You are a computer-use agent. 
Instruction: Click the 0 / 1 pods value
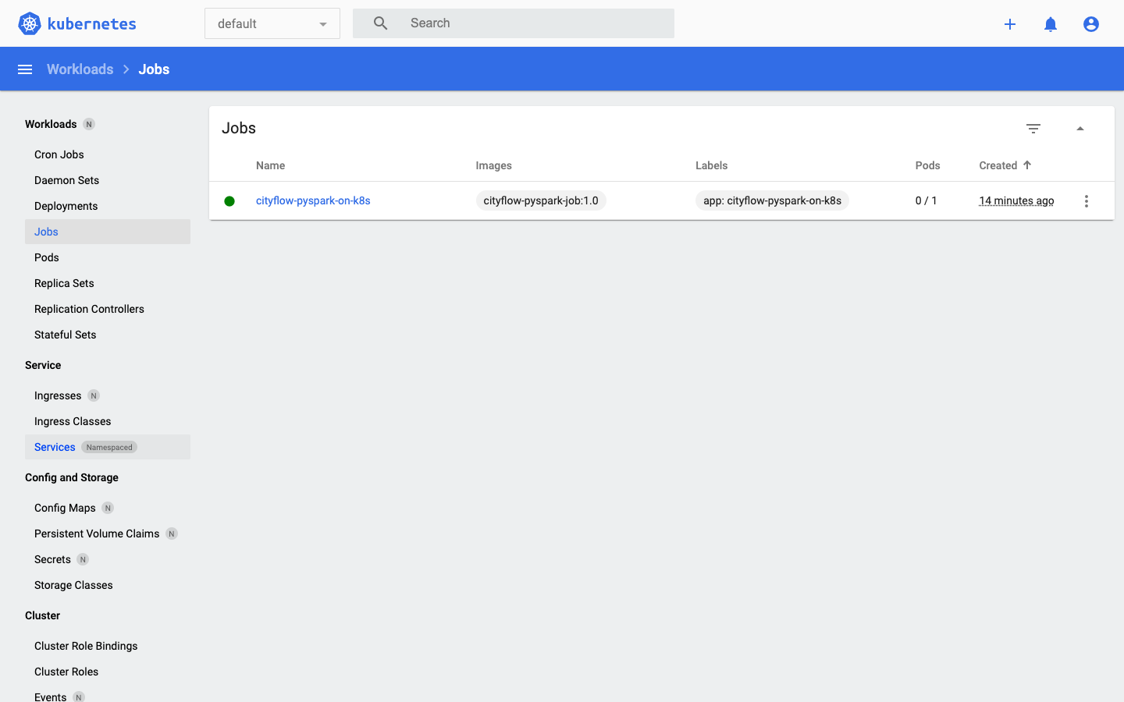pyautogui.click(x=927, y=200)
